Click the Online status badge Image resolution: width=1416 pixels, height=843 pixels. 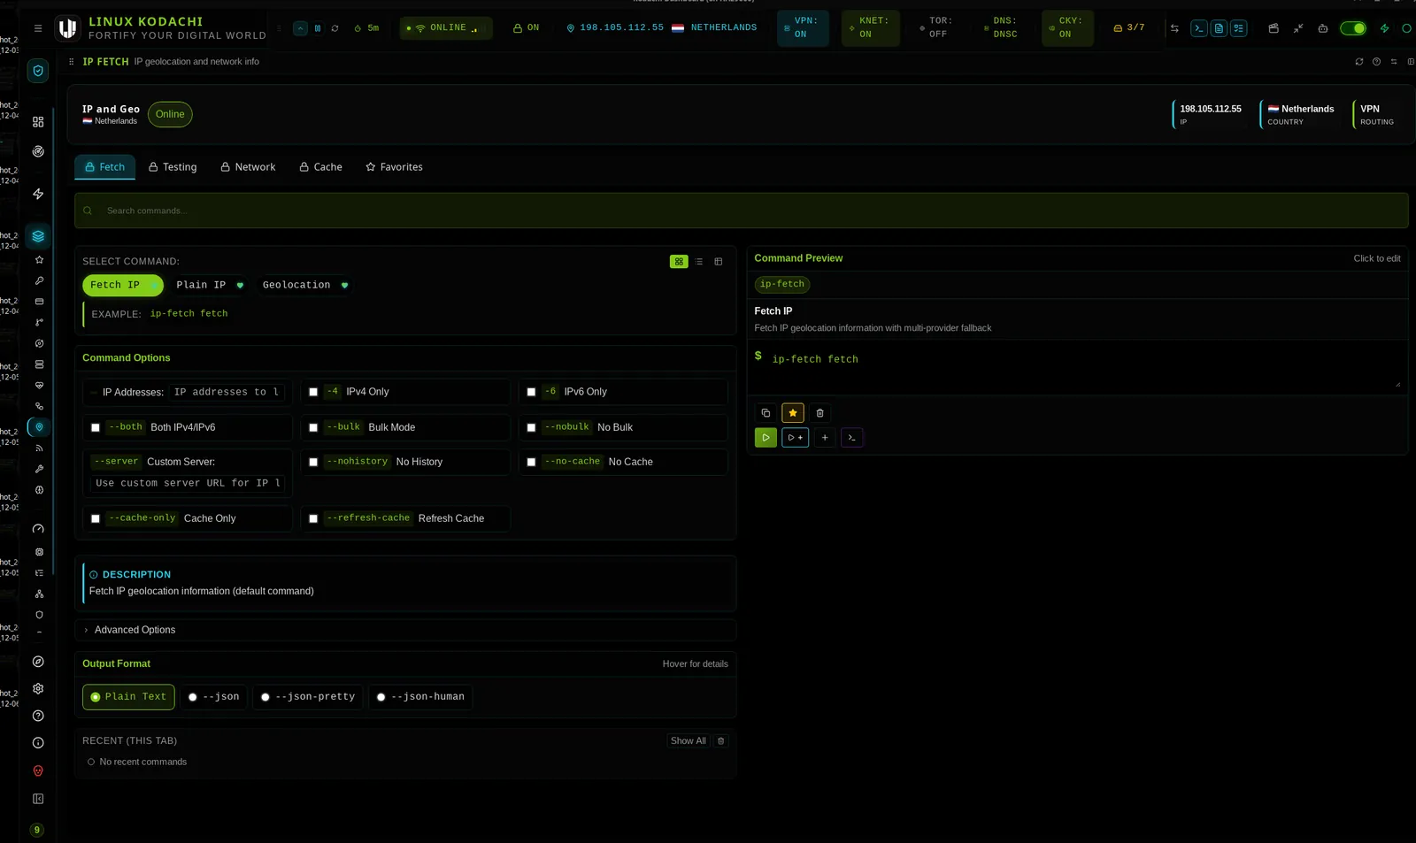(x=170, y=114)
